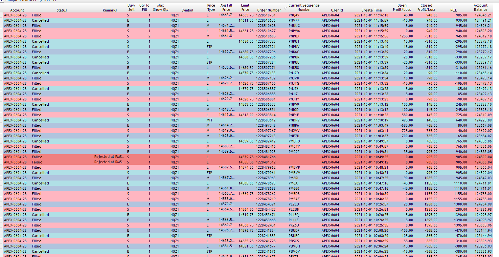Screen dimensions: 499x257
Task: Select the Rejected remark at limit 14585.50
Action: 109,162
